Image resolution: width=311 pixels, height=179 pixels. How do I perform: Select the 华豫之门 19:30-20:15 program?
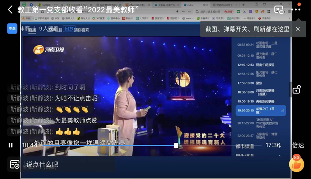point(261,110)
